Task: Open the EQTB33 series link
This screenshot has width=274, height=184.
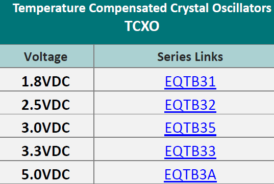Action: 190,151
